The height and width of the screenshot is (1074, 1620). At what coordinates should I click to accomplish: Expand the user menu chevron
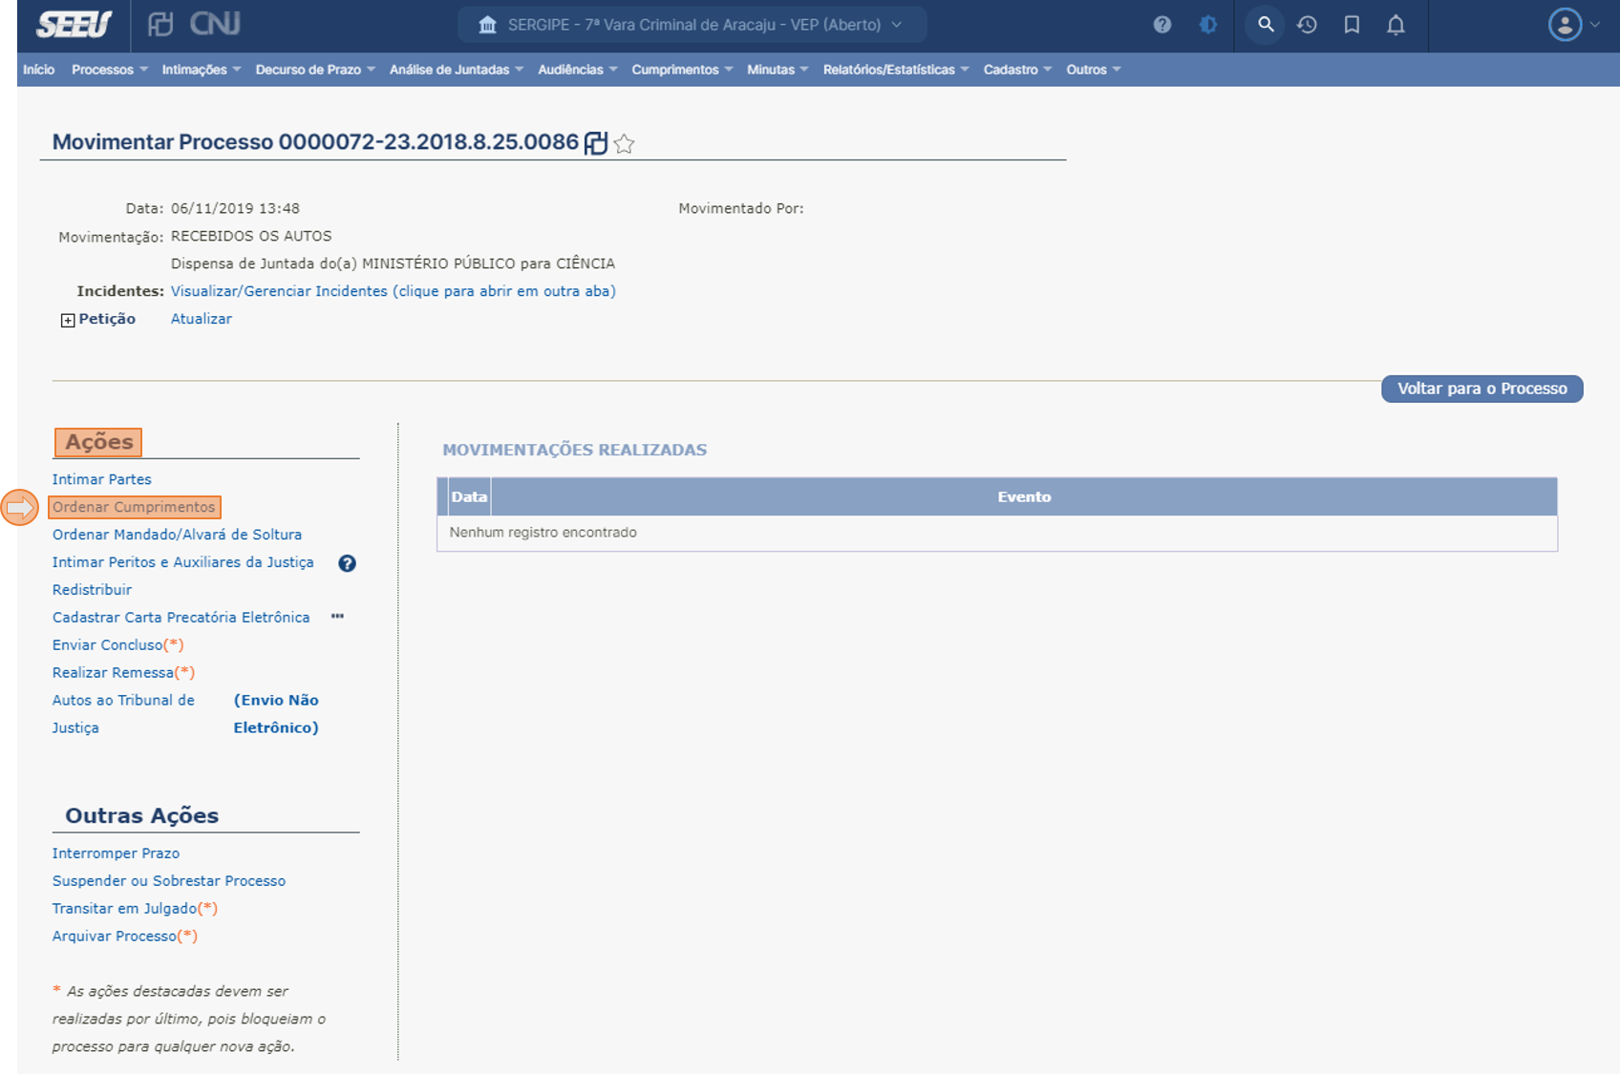tap(1594, 25)
